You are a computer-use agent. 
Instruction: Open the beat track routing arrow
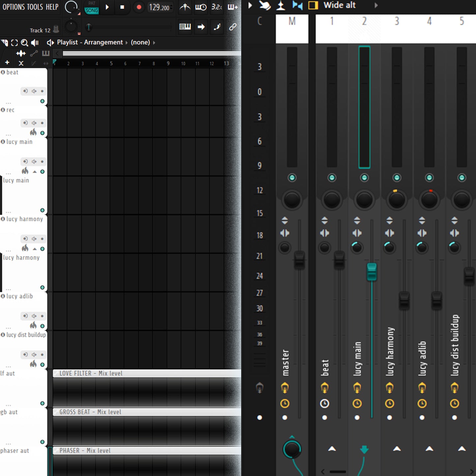pos(332,449)
